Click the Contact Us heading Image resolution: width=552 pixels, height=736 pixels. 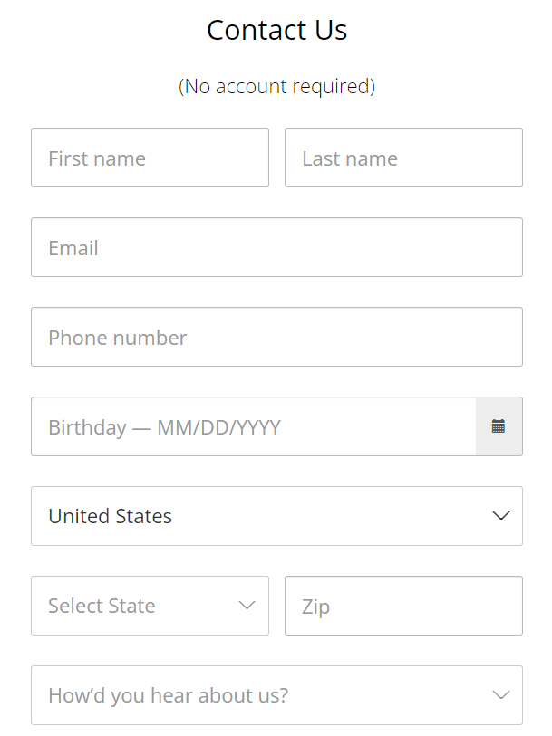point(276,30)
